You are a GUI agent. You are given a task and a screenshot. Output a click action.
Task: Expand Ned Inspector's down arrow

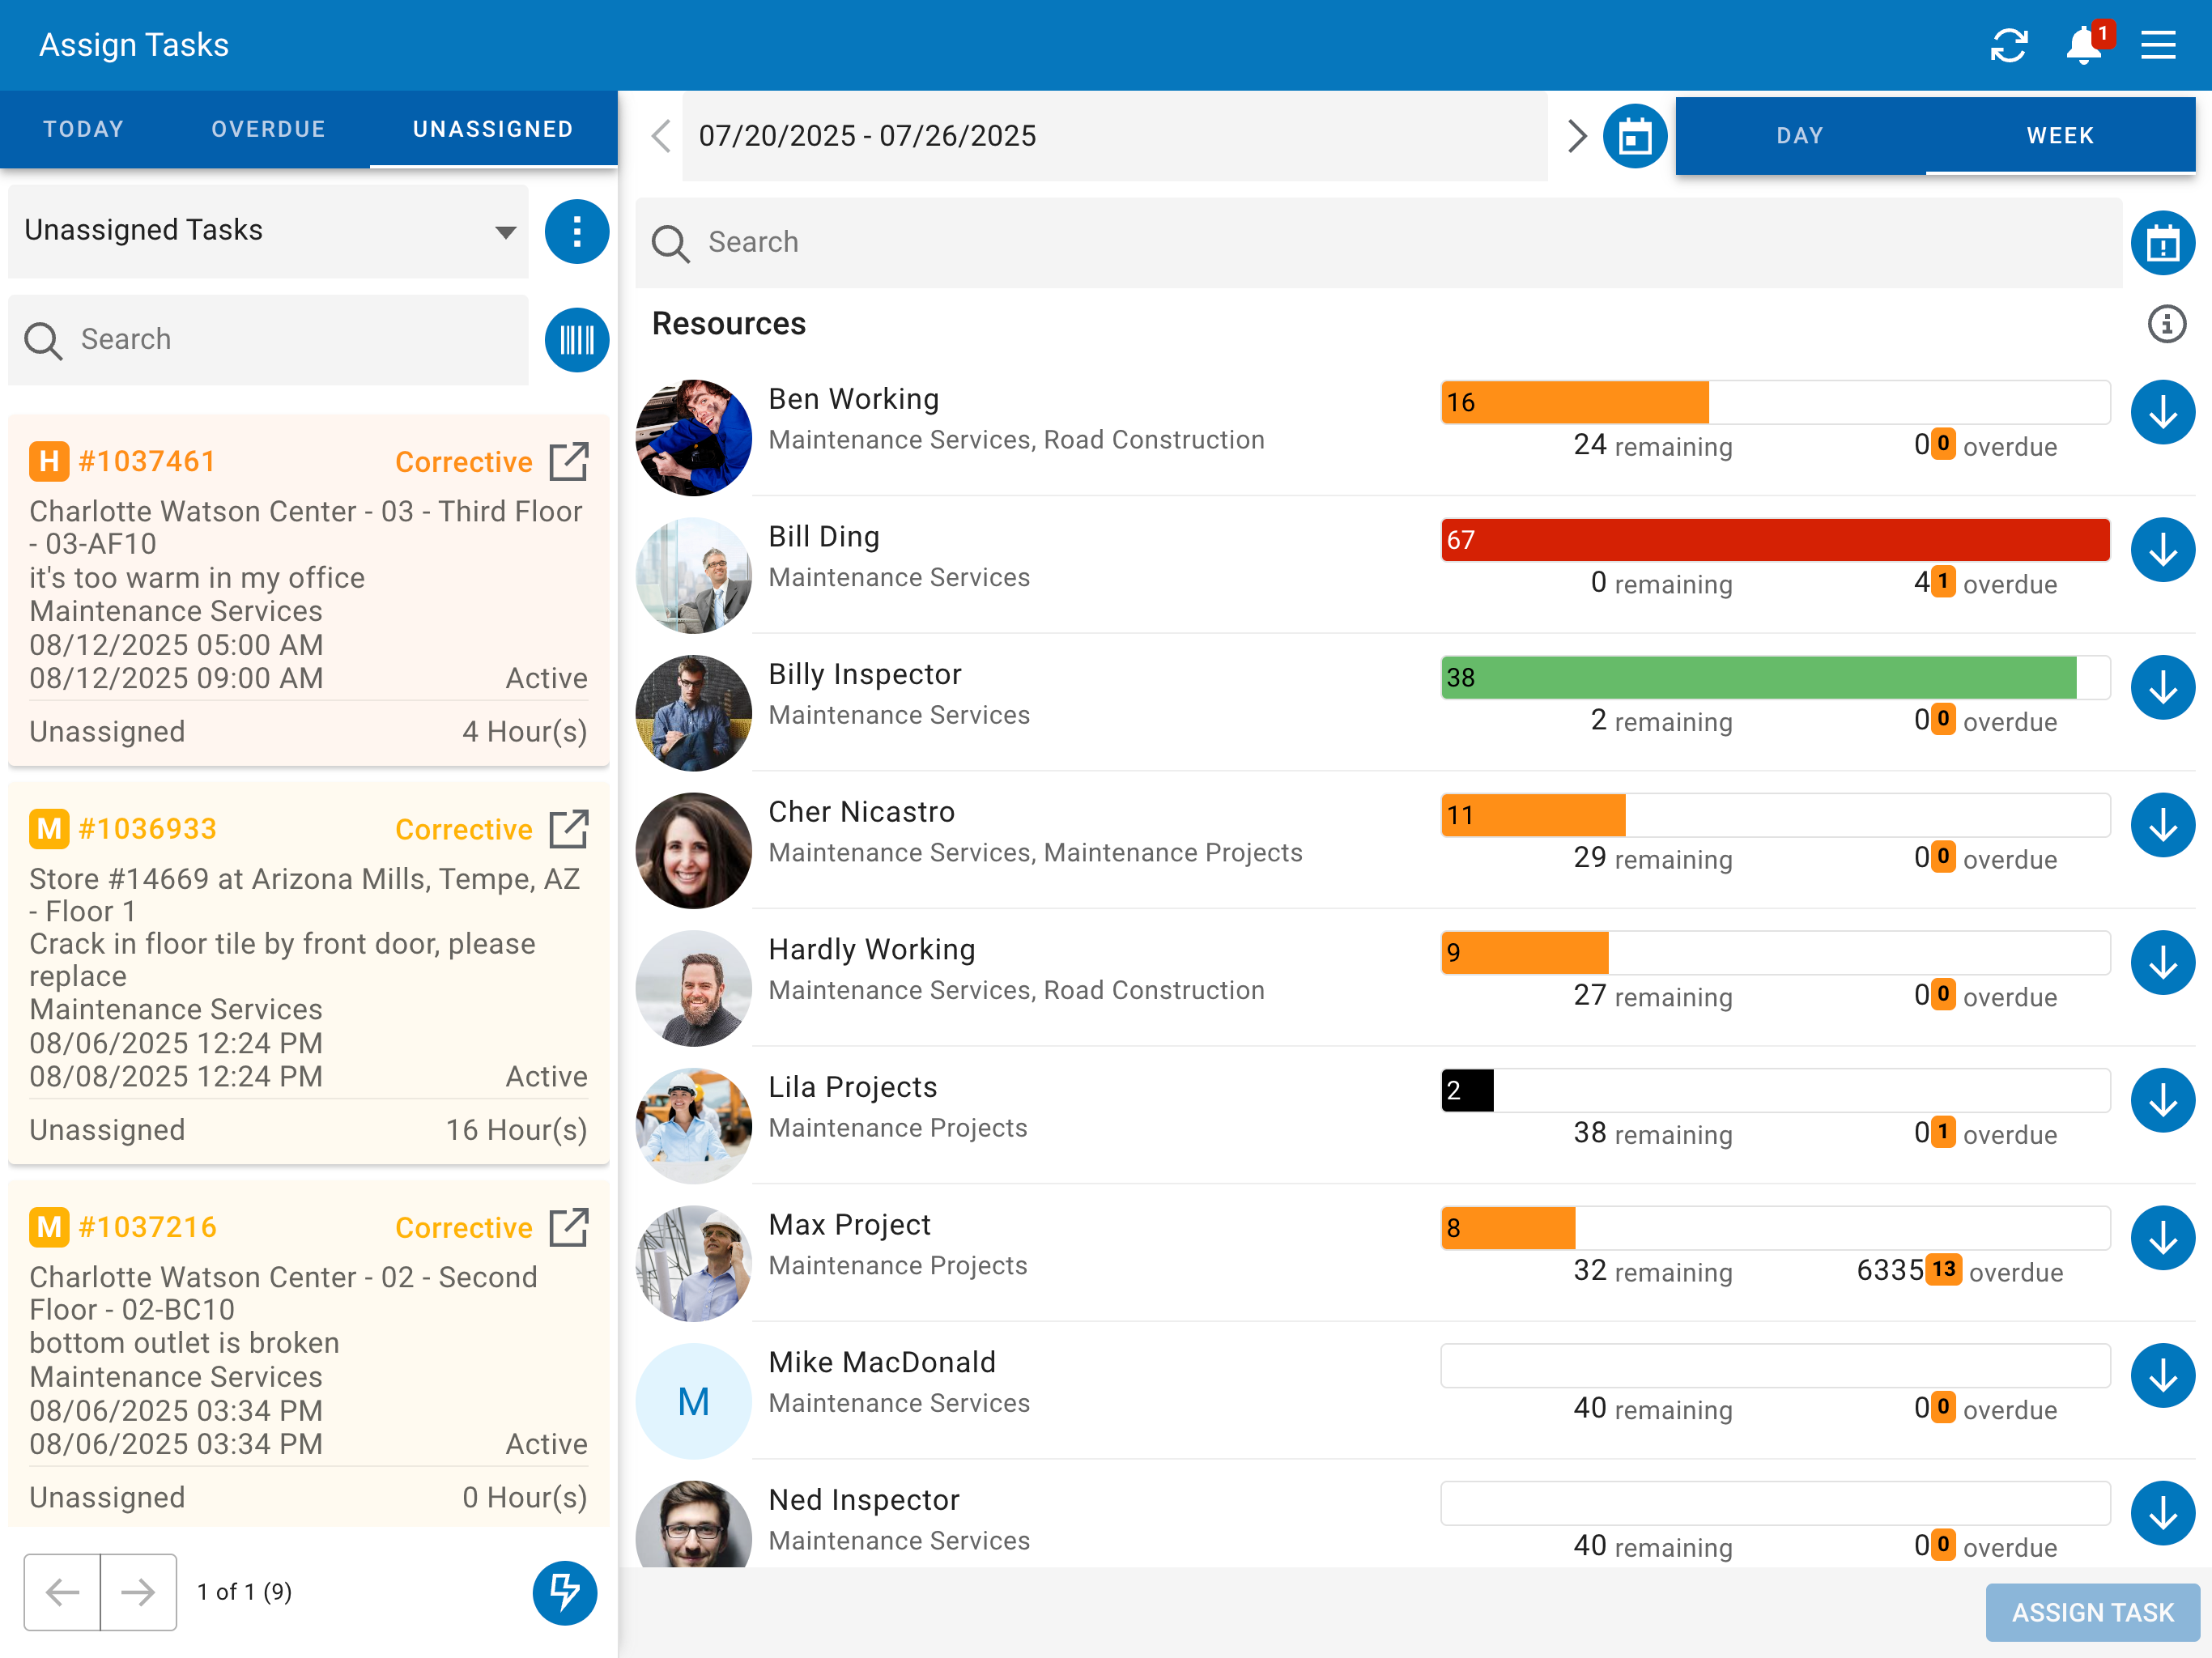click(2162, 1513)
